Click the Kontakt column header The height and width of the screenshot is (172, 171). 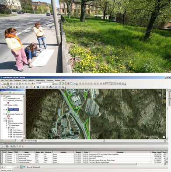click(63, 152)
